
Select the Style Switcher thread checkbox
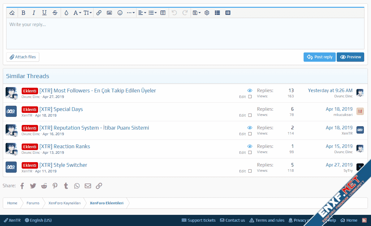(x=250, y=171)
